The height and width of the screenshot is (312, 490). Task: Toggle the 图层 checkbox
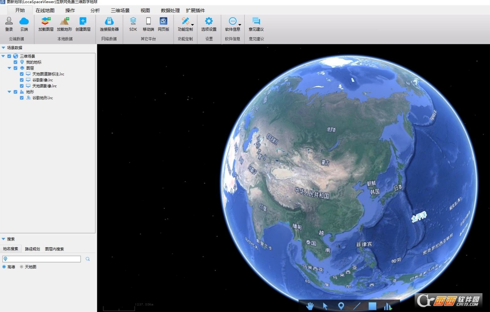tap(15, 68)
